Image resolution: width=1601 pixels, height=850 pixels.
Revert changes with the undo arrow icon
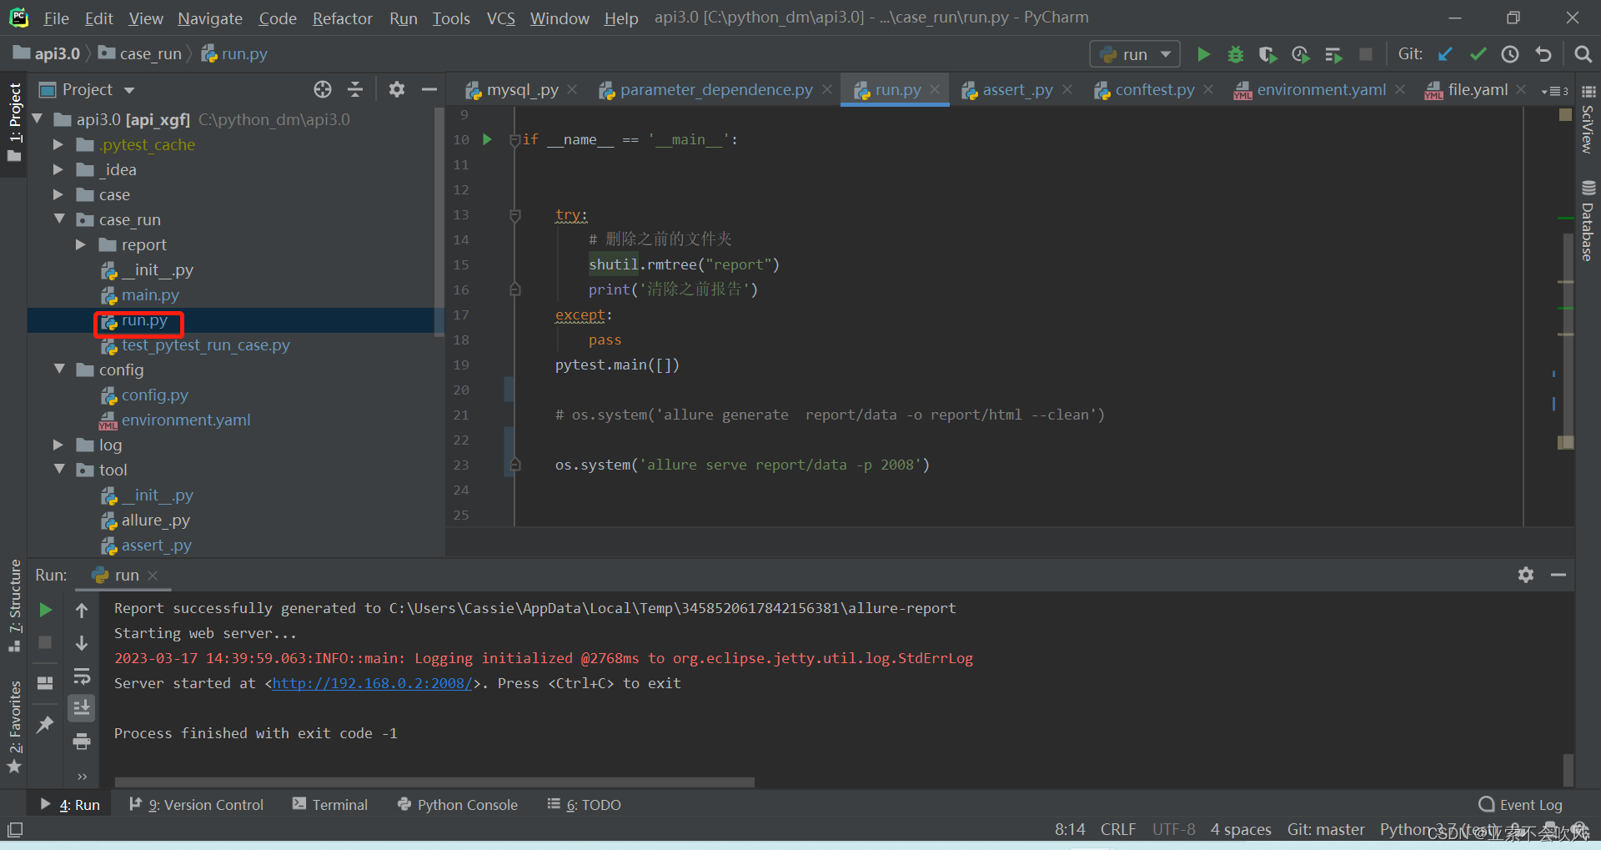coord(1543,54)
